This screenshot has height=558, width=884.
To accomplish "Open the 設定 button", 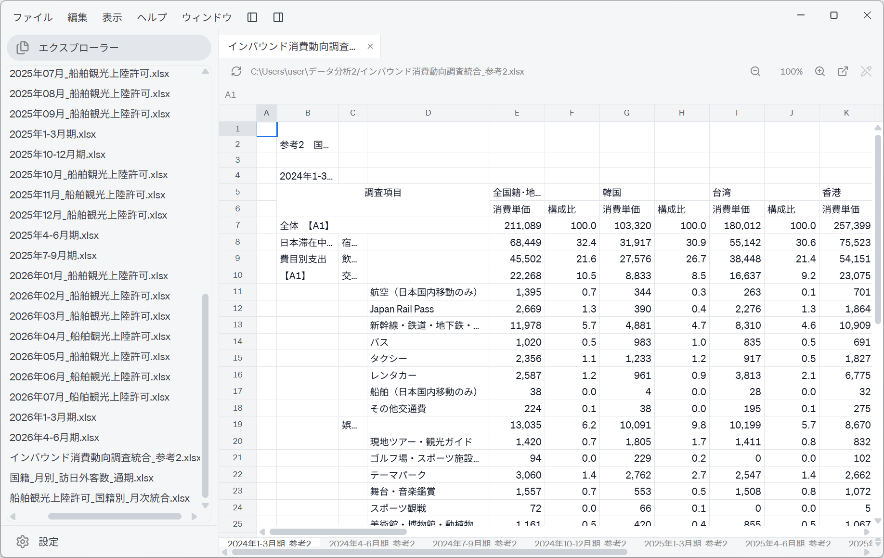I will (49, 542).
